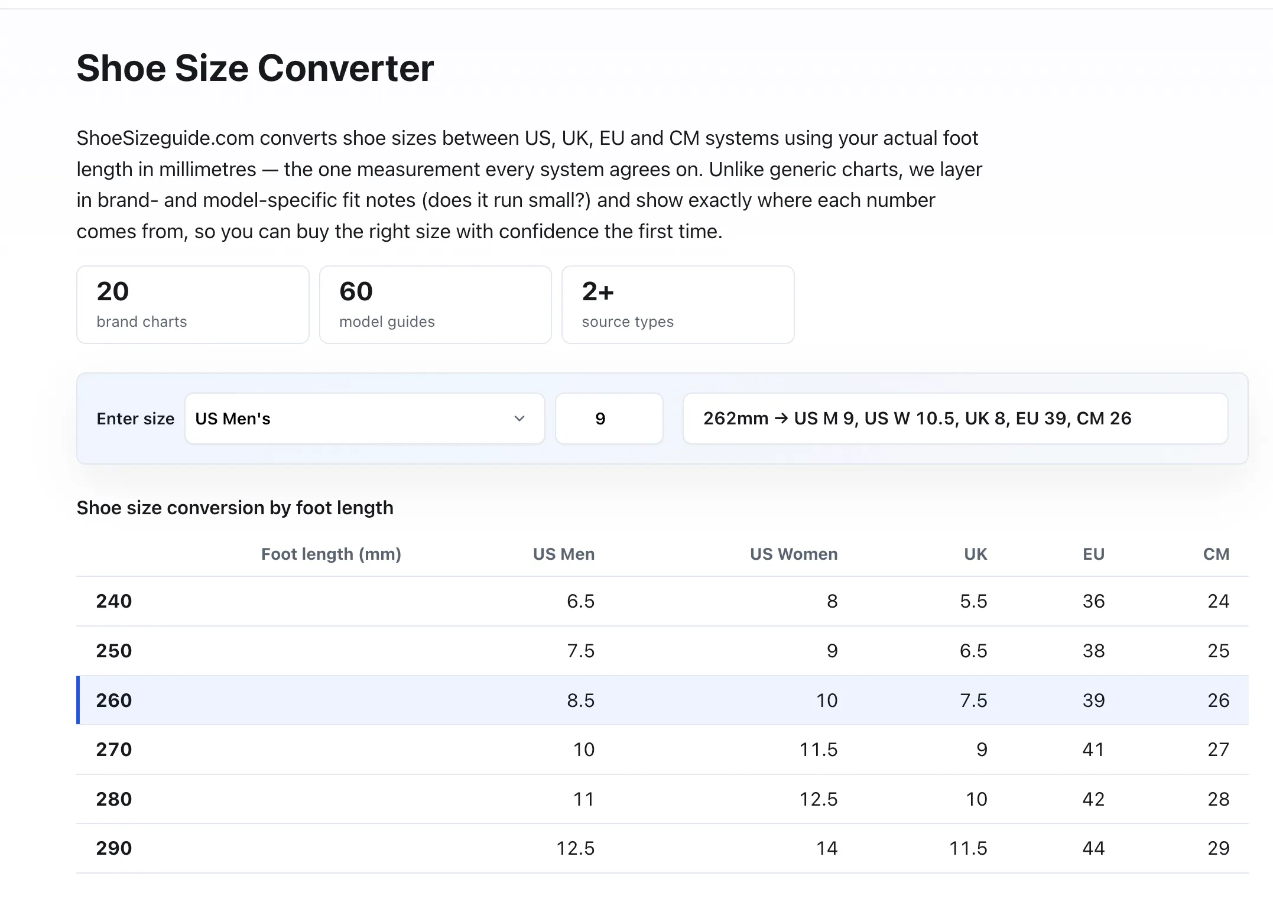Click the size input field showing 9
The width and height of the screenshot is (1273, 915).
click(x=609, y=418)
